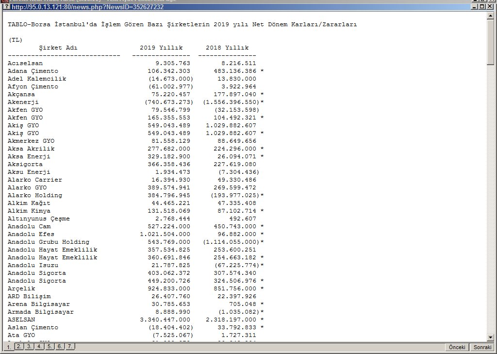The height and width of the screenshot is (354, 497).
Task: Click the 'Alarko Carrier' company name
Action: [x=35, y=180]
